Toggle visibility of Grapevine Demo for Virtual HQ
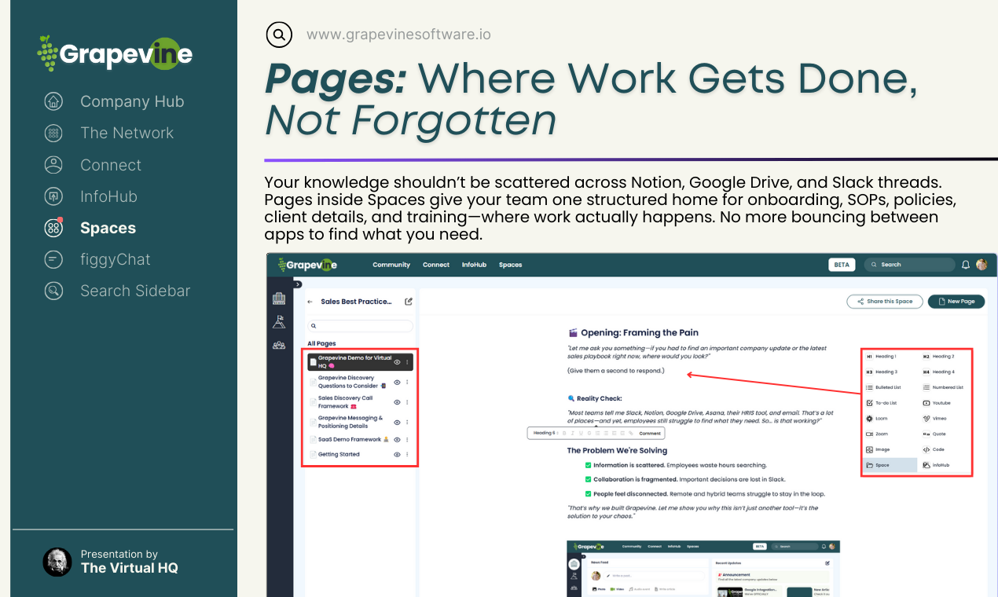998x597 pixels. [x=397, y=362]
